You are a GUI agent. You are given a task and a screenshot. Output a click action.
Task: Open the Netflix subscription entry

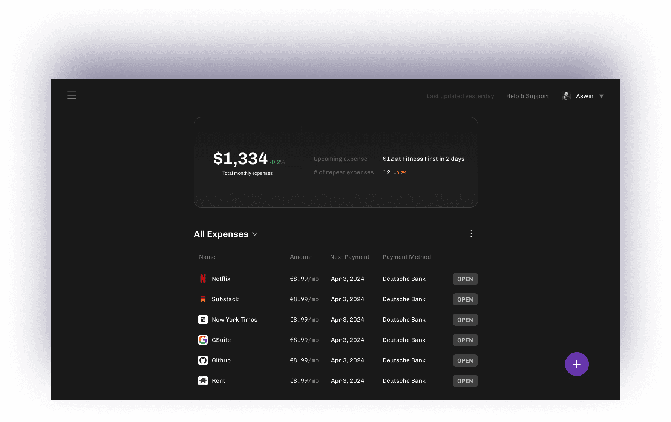465,279
